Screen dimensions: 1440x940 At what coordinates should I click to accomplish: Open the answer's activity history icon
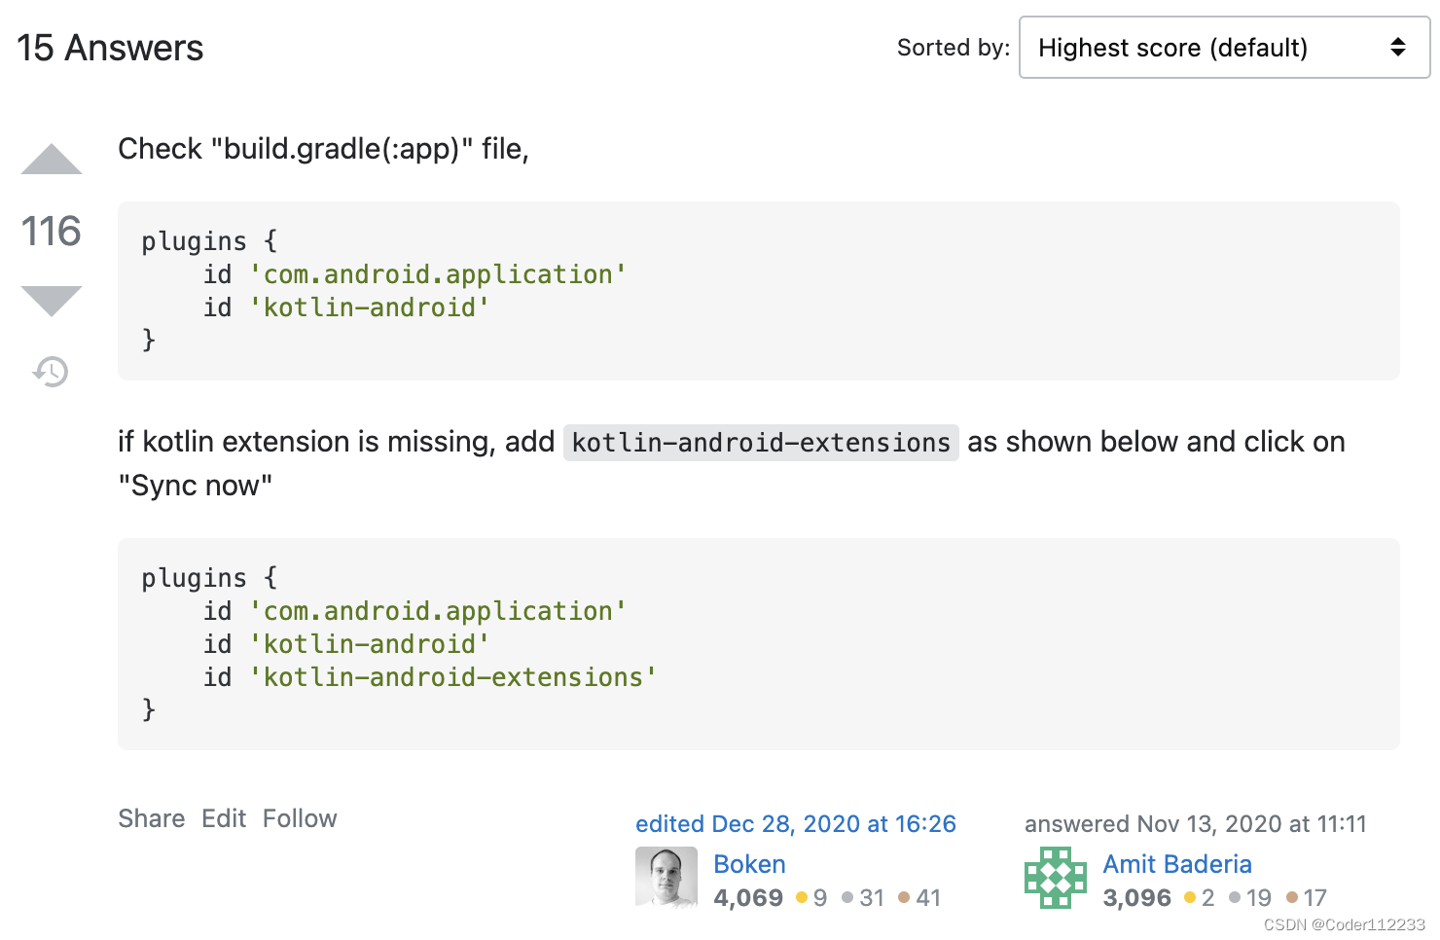click(x=51, y=371)
